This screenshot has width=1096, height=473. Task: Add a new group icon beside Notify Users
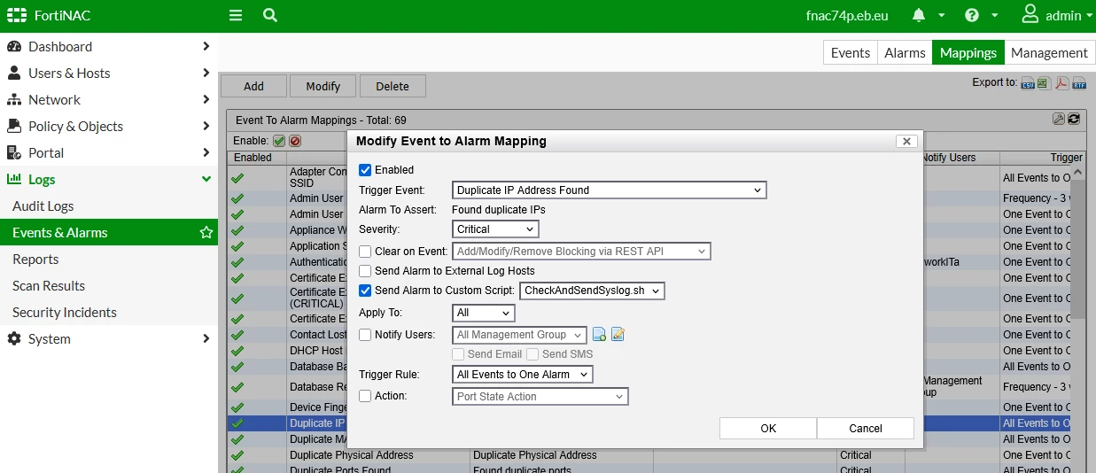(600, 335)
